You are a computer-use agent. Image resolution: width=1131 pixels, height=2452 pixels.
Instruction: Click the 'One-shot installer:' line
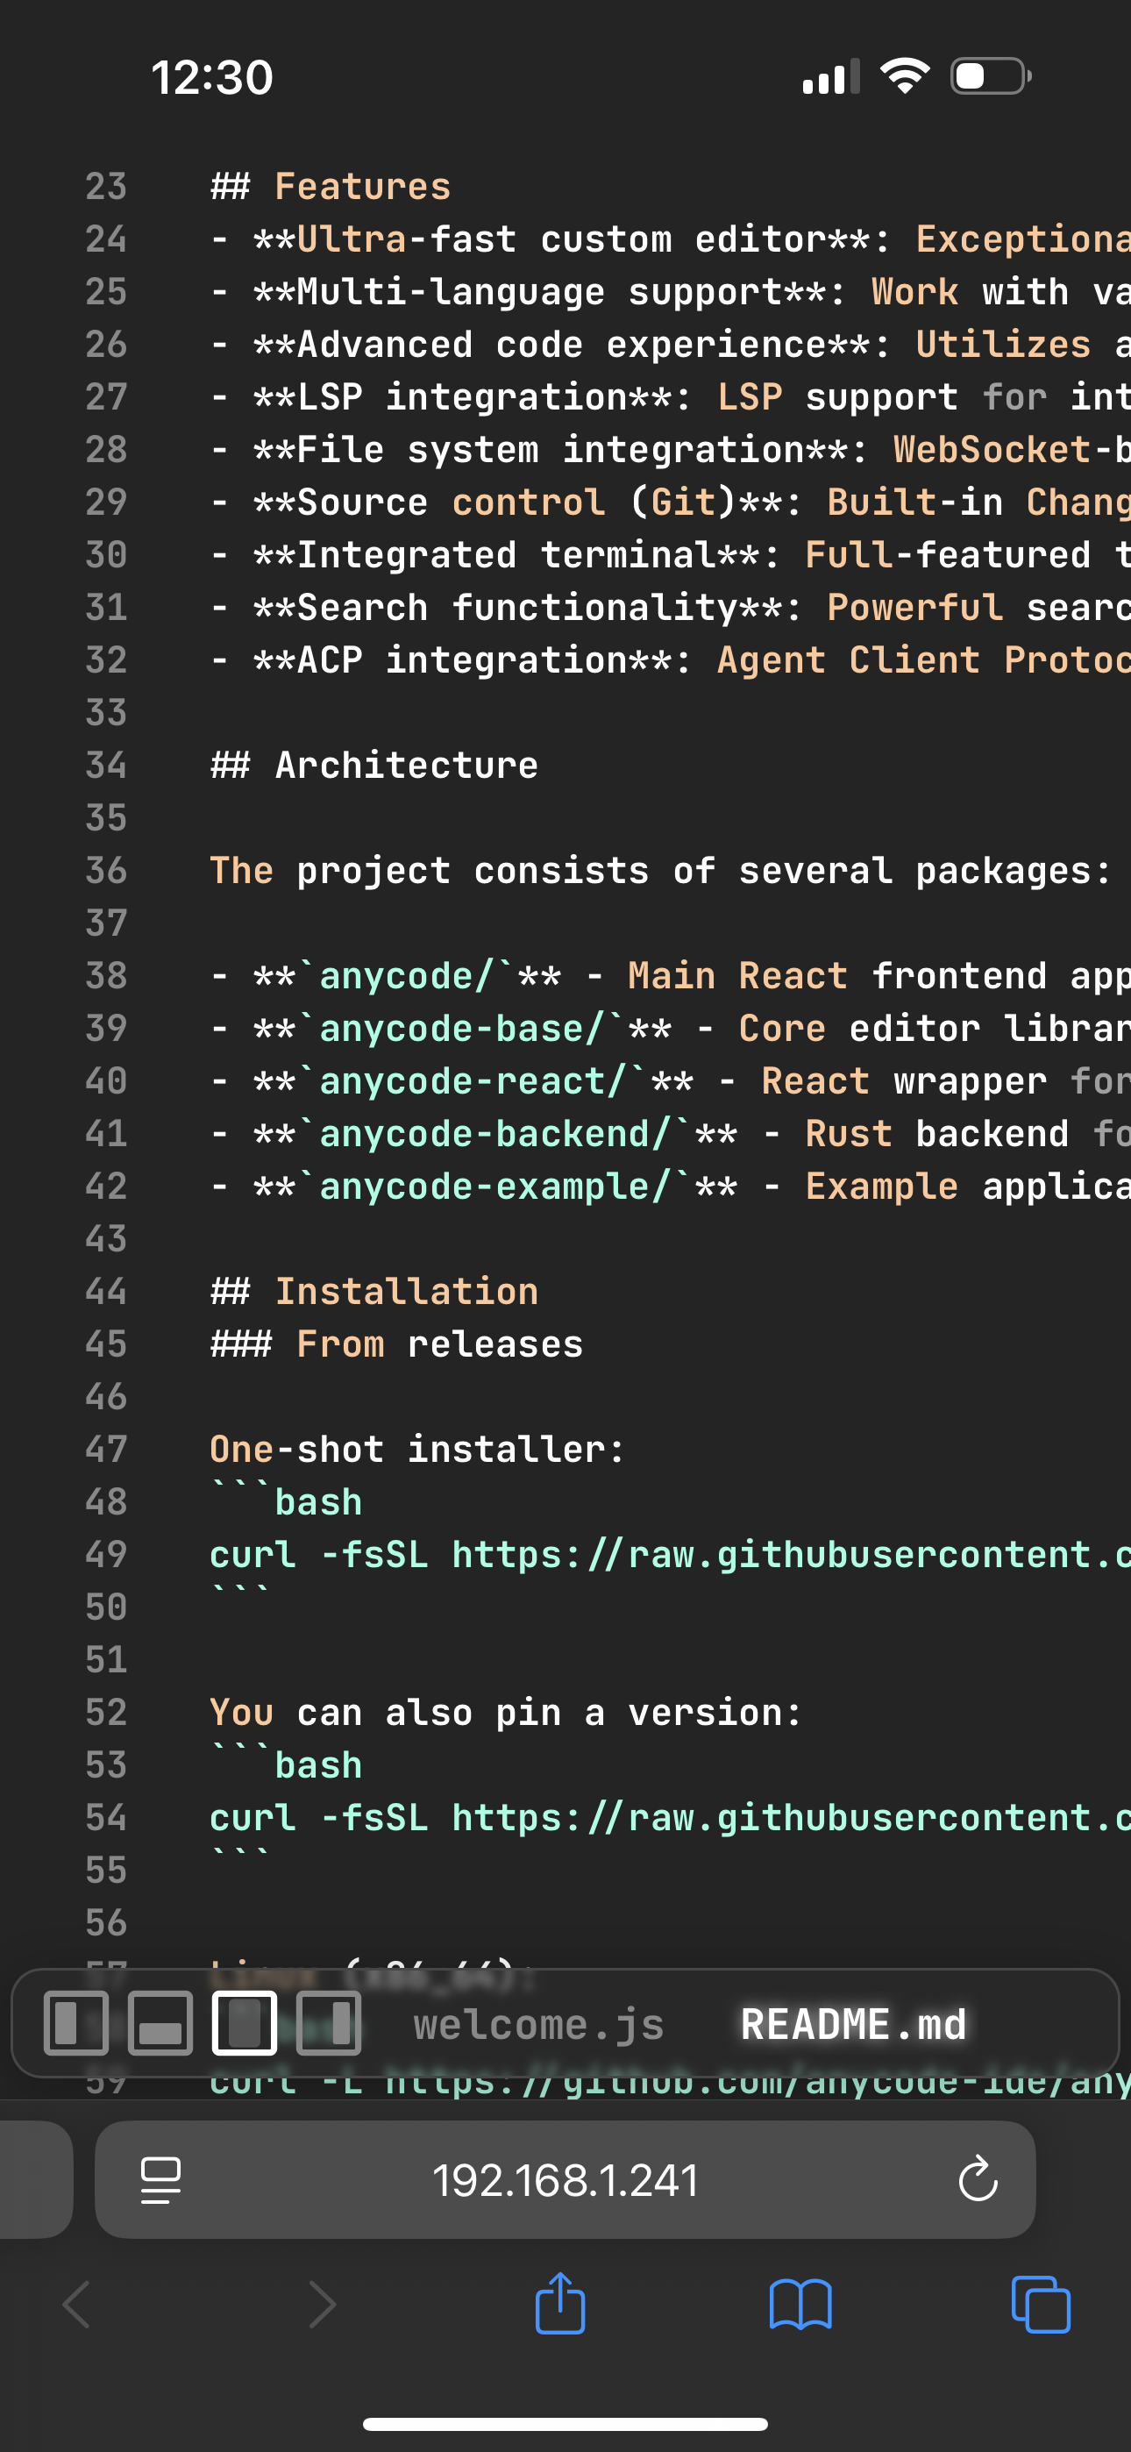[418, 1450]
